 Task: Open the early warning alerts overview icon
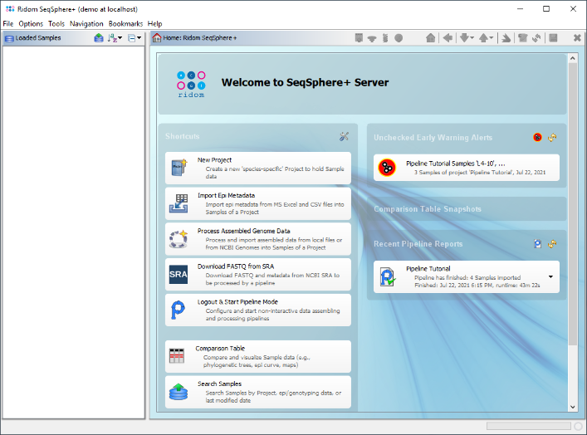coord(538,138)
